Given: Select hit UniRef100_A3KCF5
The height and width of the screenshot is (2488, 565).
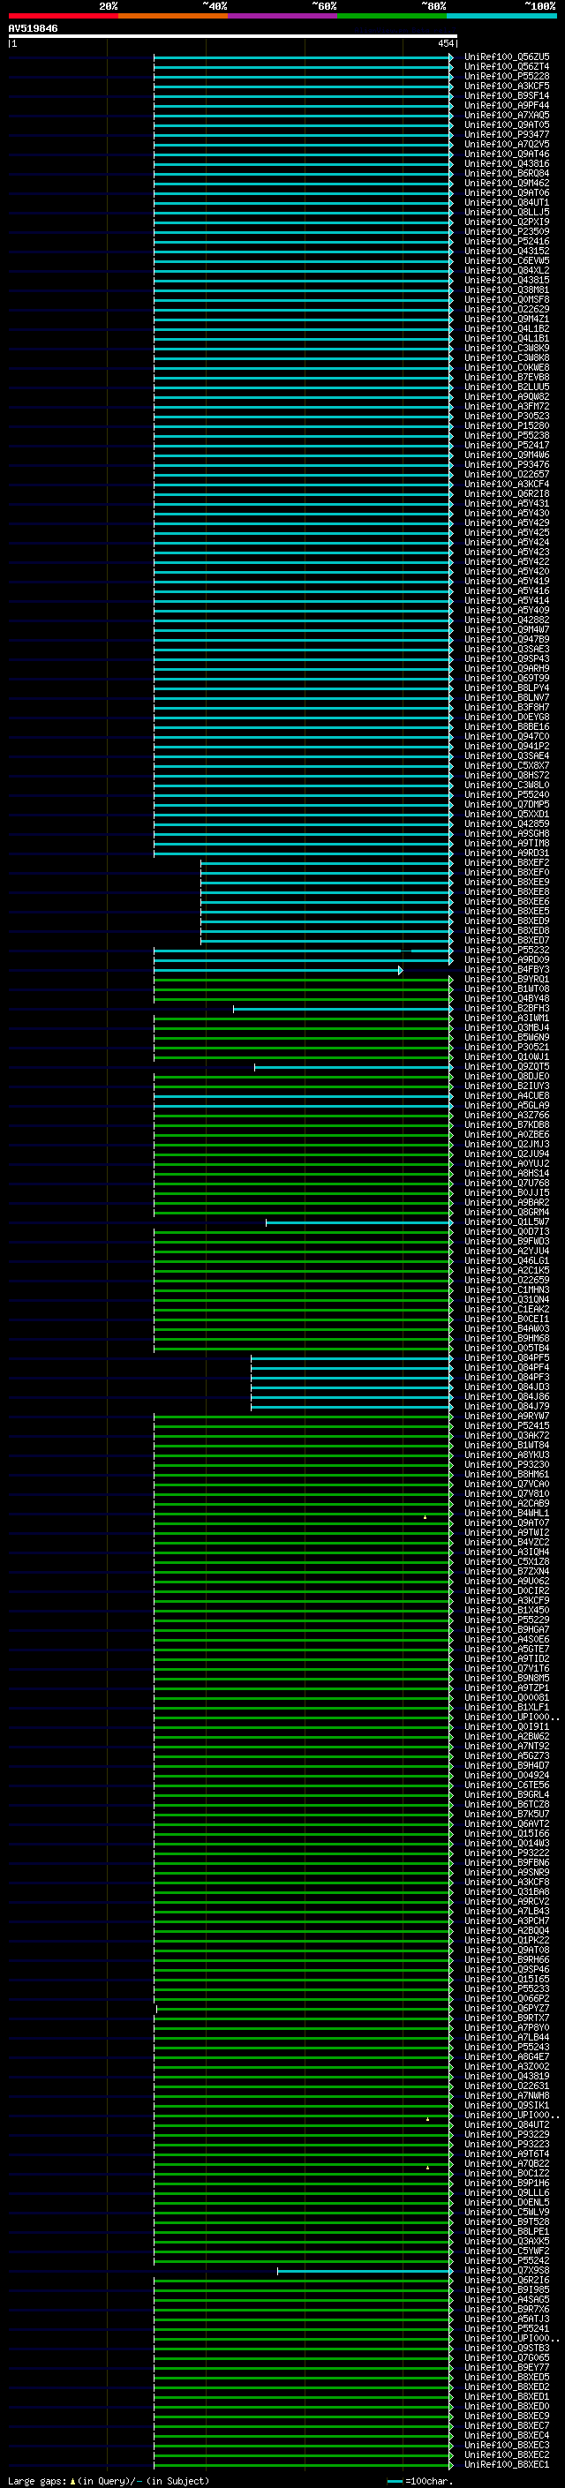Looking at the screenshot, I should [x=506, y=86].
